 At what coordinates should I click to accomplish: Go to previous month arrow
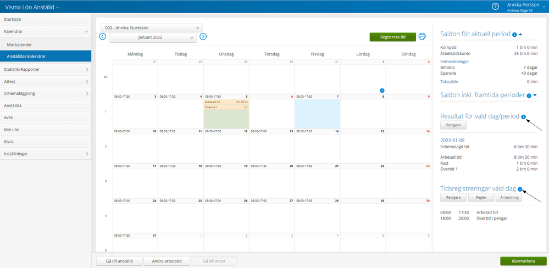point(103,37)
